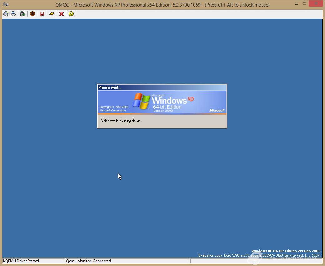This screenshot has height=266, width=325.
Task: Click the Microsoft logo in the dialog
Action: [217, 111]
